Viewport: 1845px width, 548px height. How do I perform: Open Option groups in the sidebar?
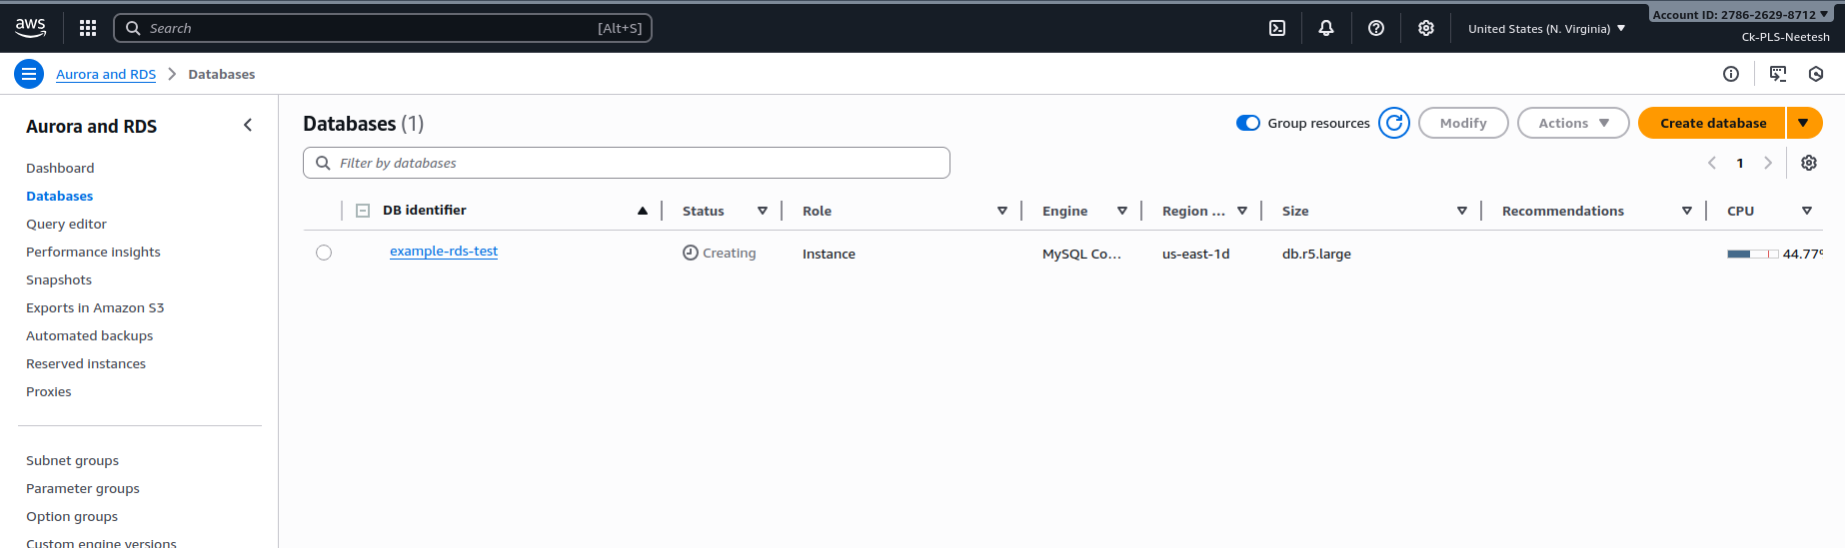coord(72,516)
